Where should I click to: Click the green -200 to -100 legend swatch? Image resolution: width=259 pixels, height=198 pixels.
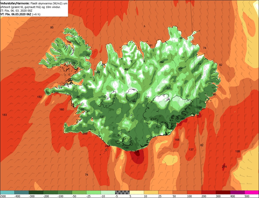click(x=51, y=192)
